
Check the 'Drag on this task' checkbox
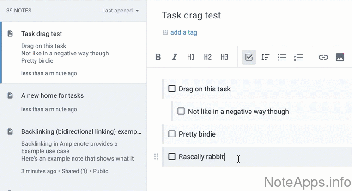click(x=172, y=89)
